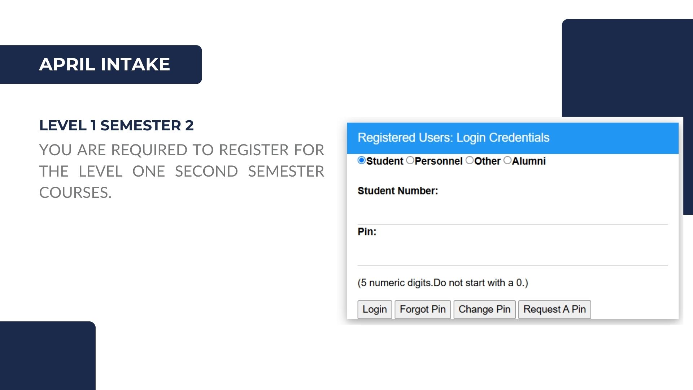Screen dimensions: 693x390
Task: Open the Change Pin option
Action: point(484,309)
